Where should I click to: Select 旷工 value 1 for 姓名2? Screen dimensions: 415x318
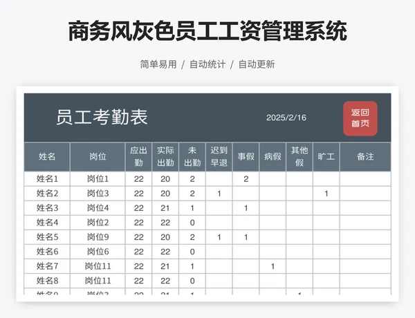(326, 194)
